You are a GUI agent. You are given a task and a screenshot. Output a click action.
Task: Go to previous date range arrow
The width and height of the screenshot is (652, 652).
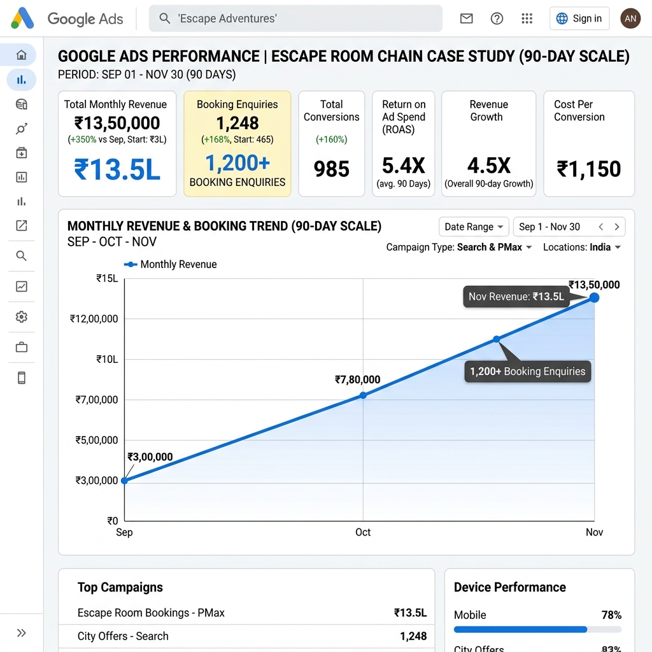point(601,227)
